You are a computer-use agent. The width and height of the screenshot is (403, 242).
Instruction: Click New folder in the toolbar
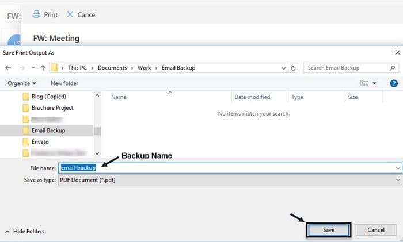[64, 83]
